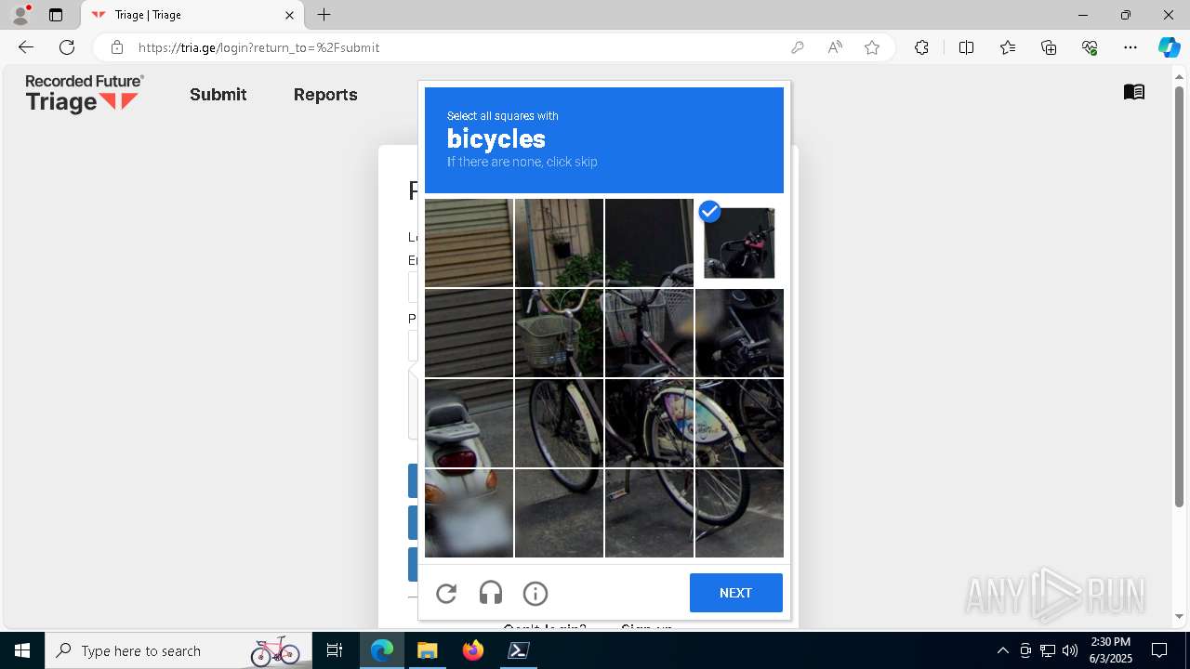Viewport: 1190px width, 669px height.
Task: Click the captcha refresh challenge icon
Action: tap(446, 593)
